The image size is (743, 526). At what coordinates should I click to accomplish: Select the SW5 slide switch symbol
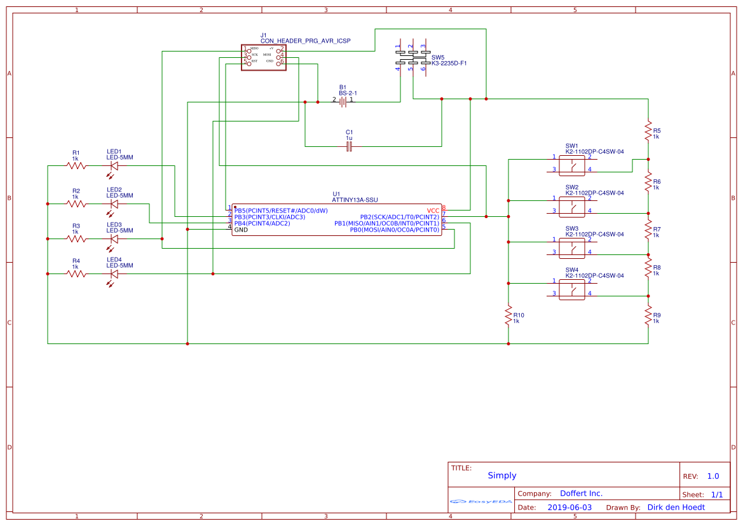coord(412,58)
